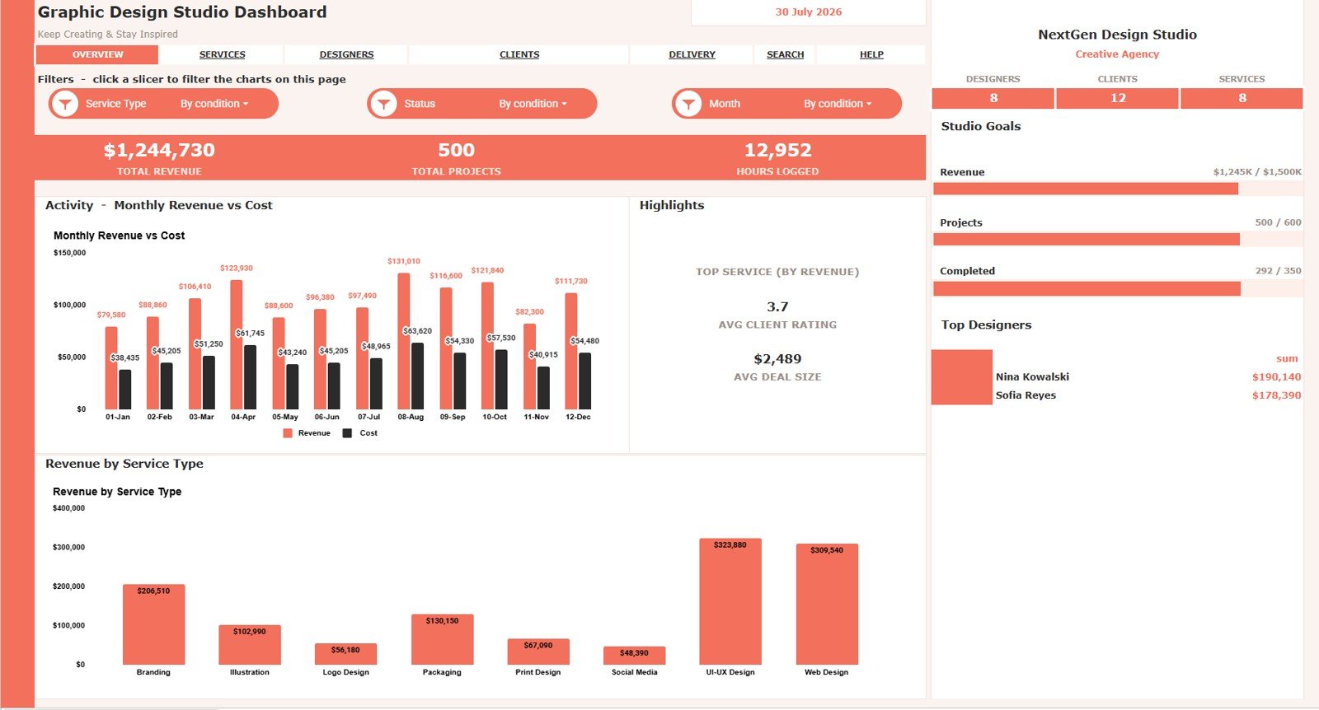The image size is (1319, 710).
Task: Click the '292 / 350' completed goal text
Action: (1279, 271)
